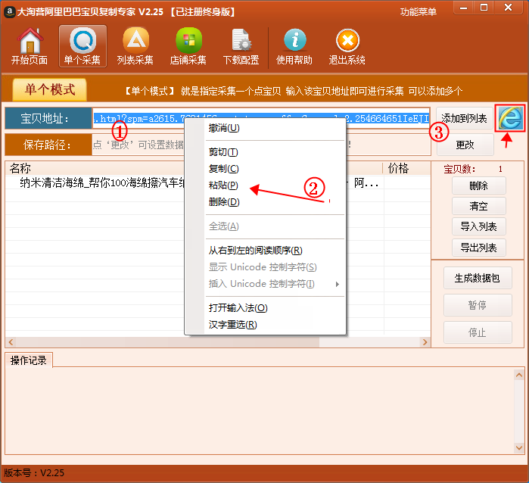
Task: Click the 宝贝地址 URL input field
Action: [x=261, y=118]
